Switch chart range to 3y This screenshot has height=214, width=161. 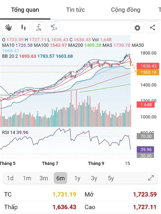point(94,178)
